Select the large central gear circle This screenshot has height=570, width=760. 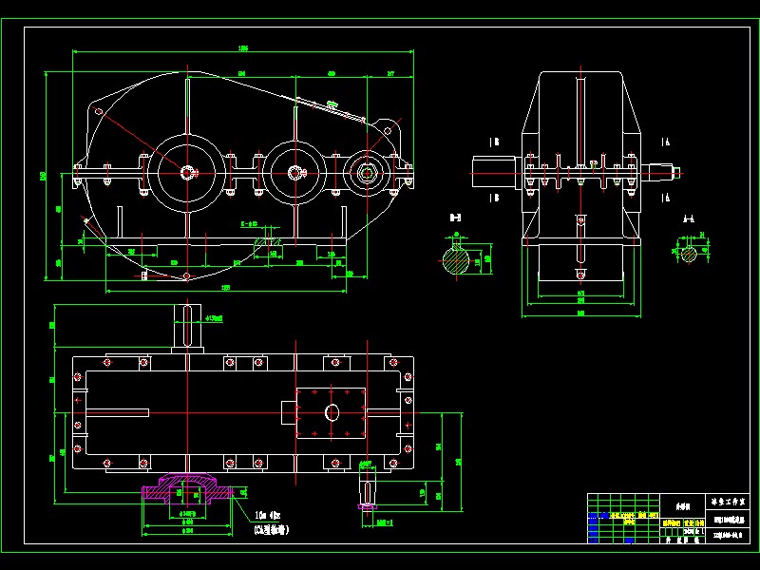pyautogui.click(x=186, y=175)
